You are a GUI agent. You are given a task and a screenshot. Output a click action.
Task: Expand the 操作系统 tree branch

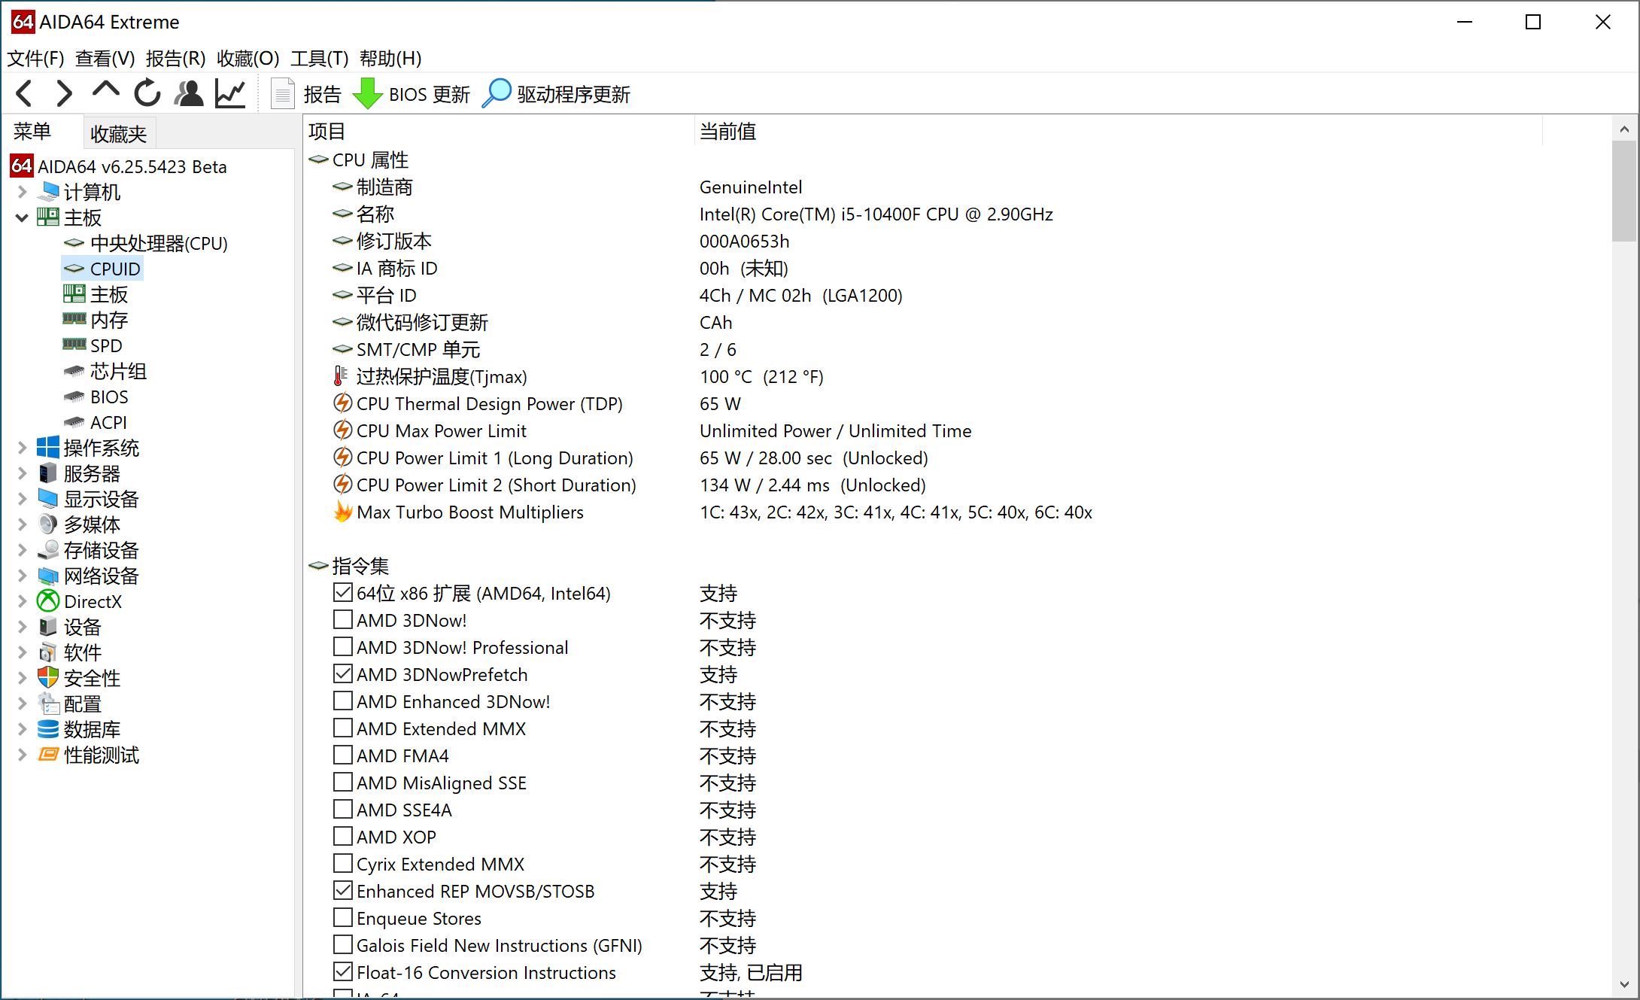(x=21, y=447)
